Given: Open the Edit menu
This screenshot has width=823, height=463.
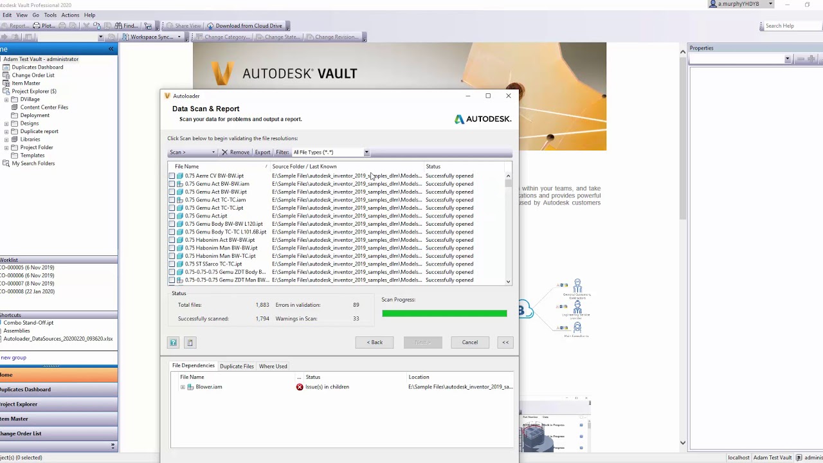Looking at the screenshot, I should 6,15.
